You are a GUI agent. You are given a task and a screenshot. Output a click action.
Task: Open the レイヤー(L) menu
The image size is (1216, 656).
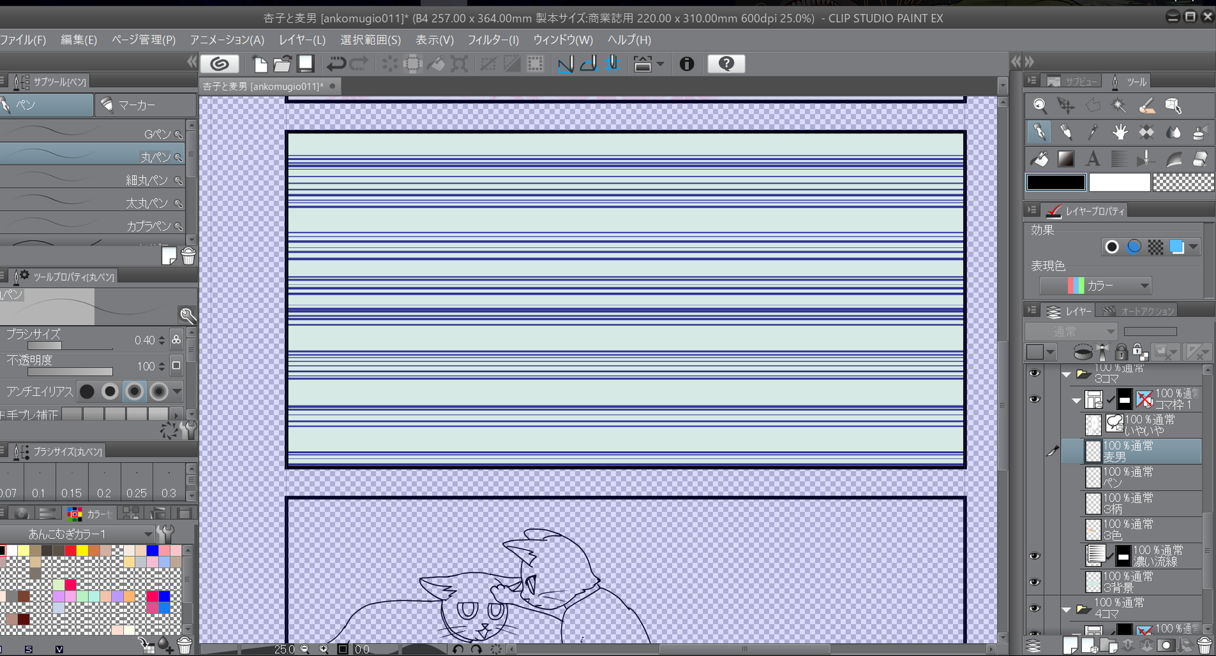pos(302,40)
